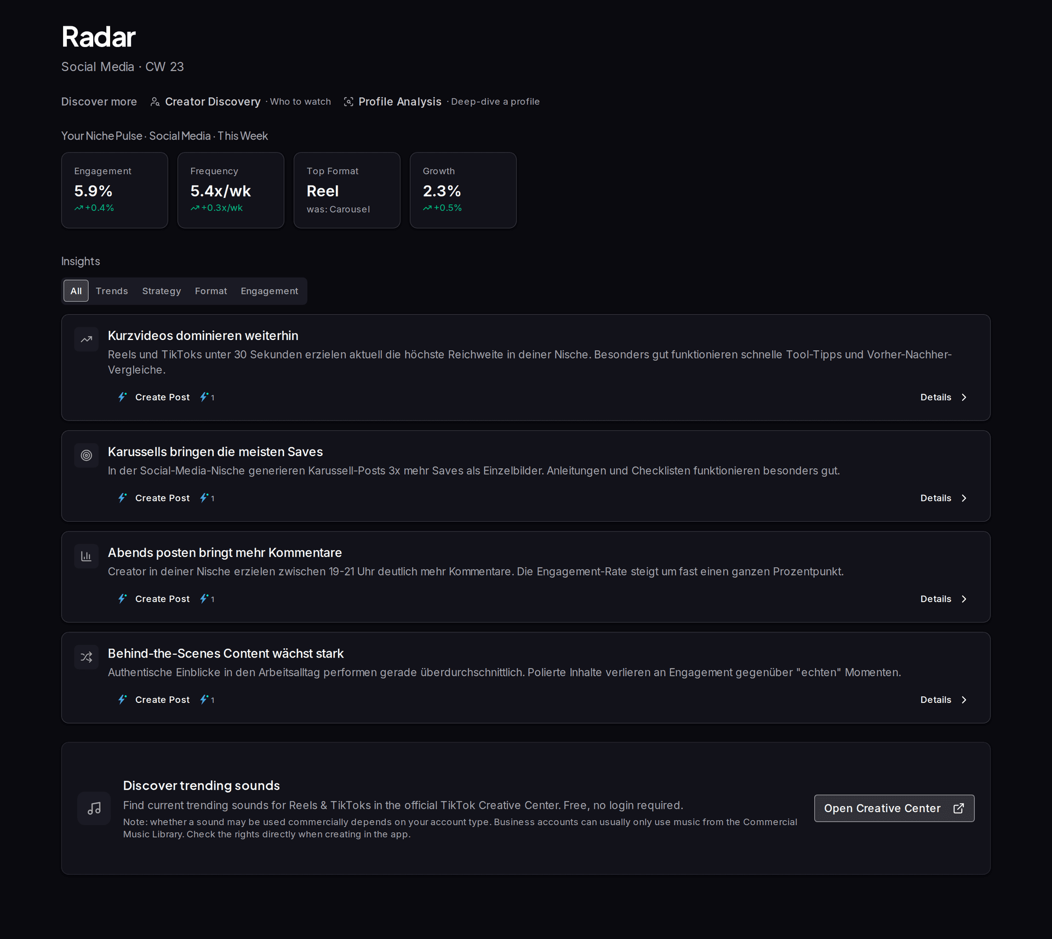Click the 'Discover trending sounds' heading
Screen dimensions: 1052x939
point(201,786)
